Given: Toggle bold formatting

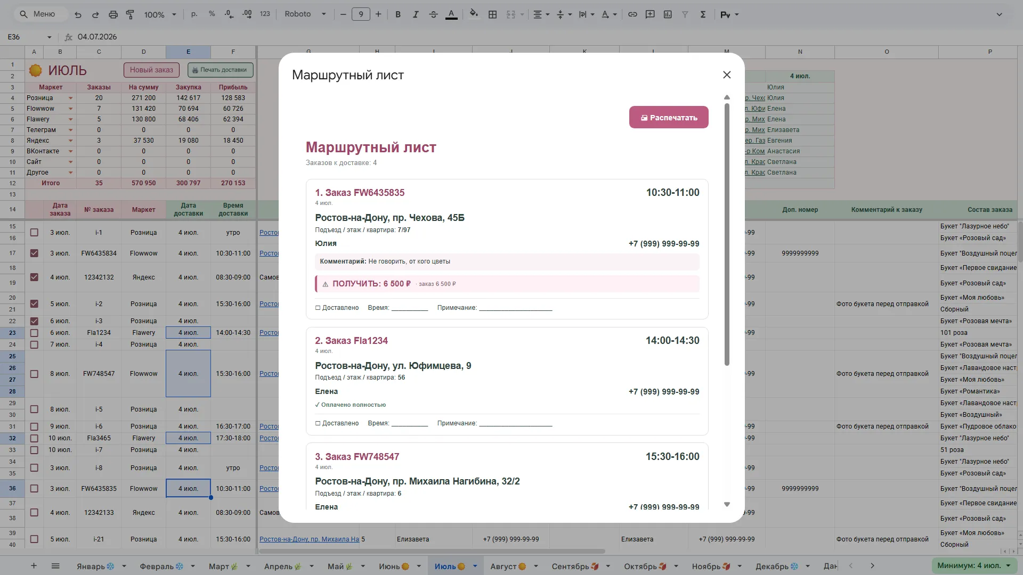Looking at the screenshot, I should click(397, 14).
